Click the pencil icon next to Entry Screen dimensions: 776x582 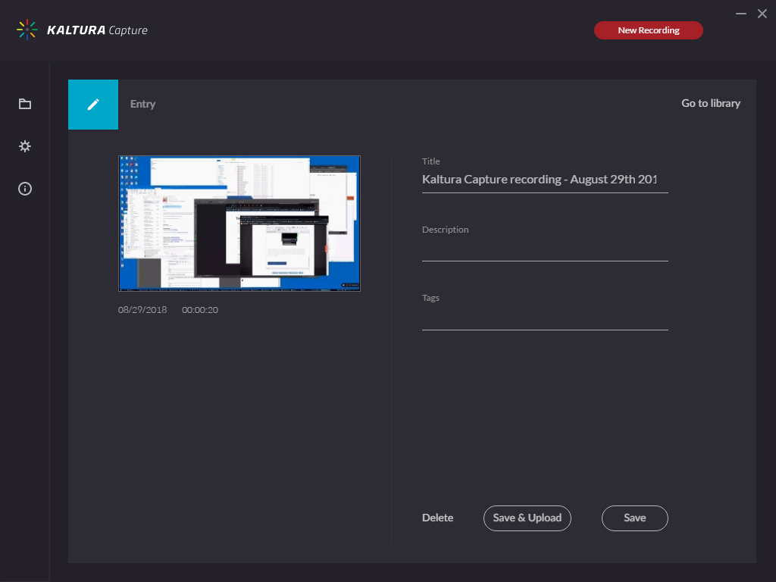click(x=92, y=105)
